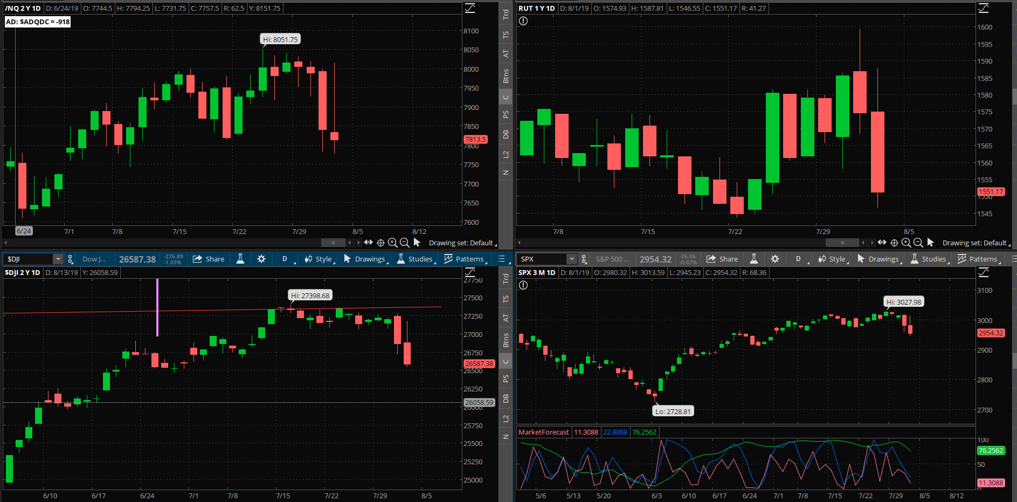Image resolution: width=1017 pixels, height=502 pixels.
Task: Open the TS sidebar tab beside /NQ chart
Action: [x=506, y=35]
